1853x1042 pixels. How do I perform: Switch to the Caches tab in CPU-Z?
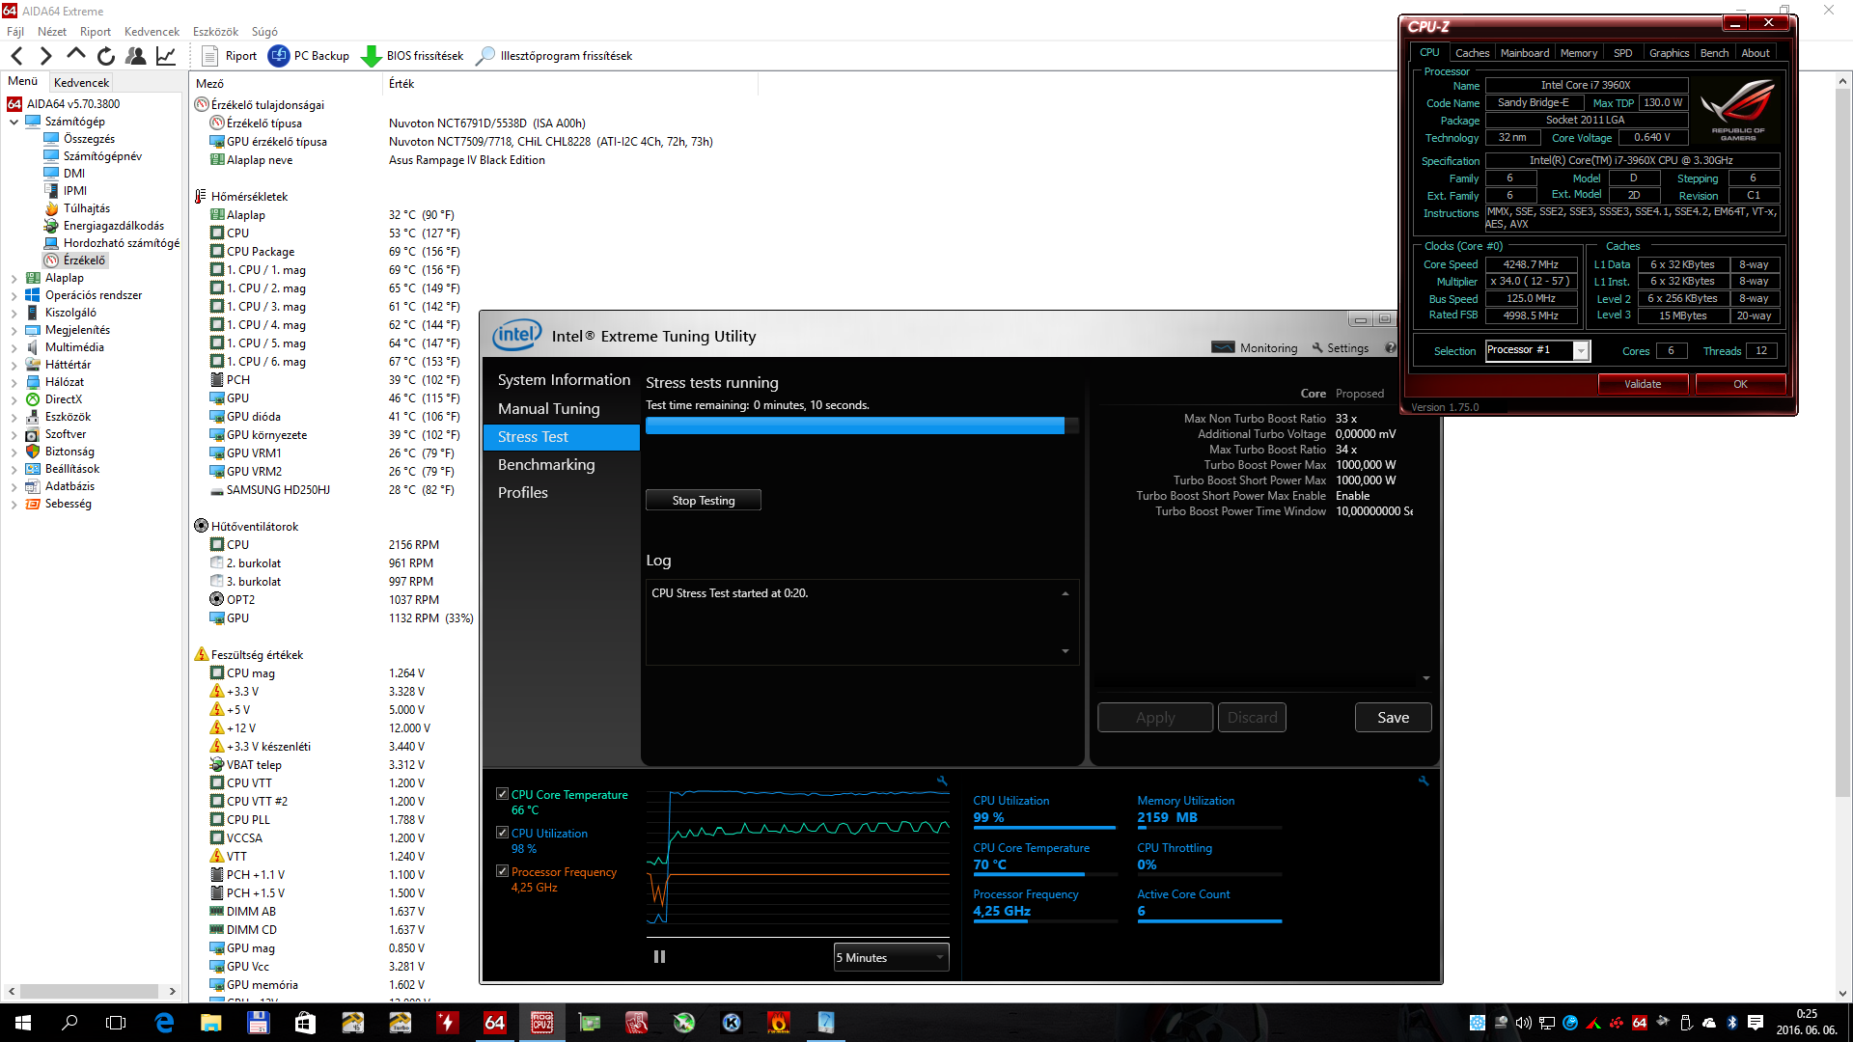click(x=1472, y=53)
